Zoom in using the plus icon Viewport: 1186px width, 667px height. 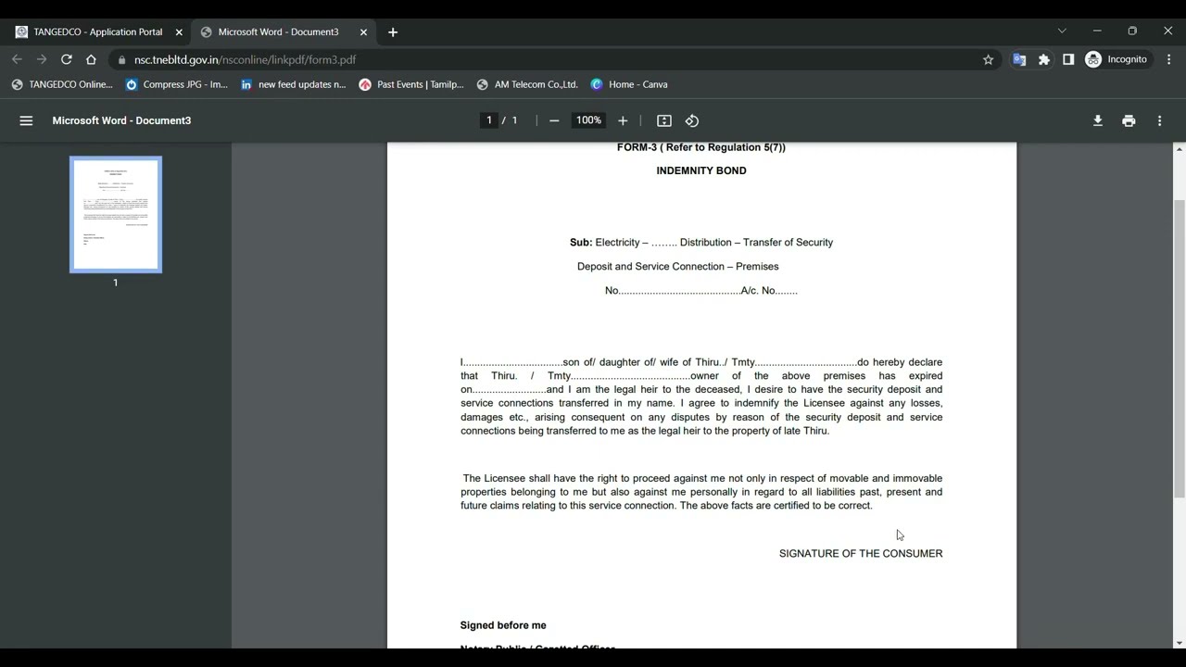point(623,120)
